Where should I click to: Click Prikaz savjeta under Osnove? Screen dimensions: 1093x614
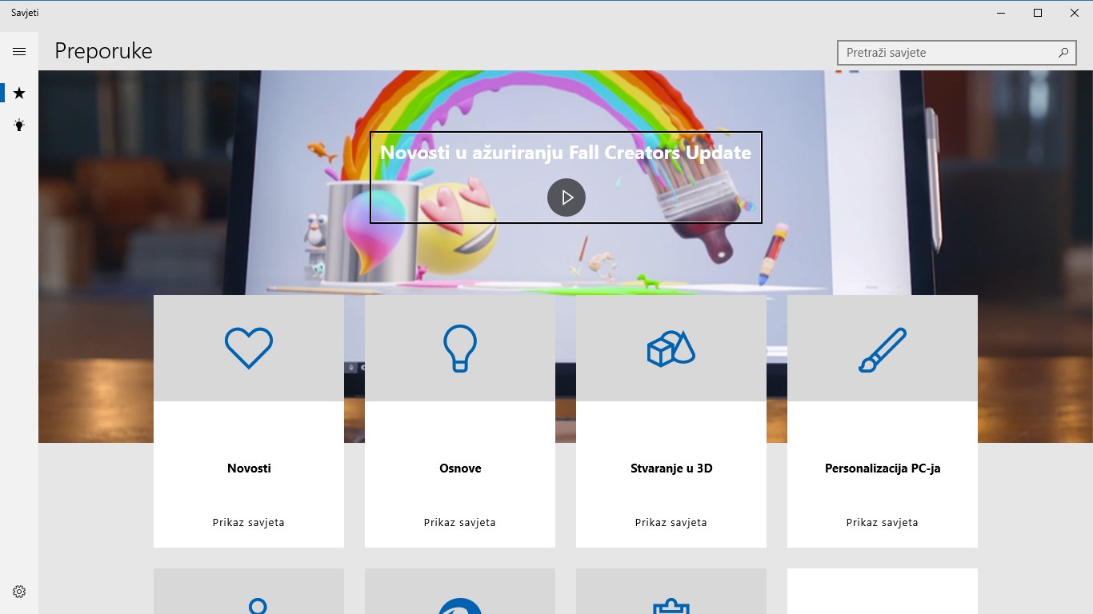[x=460, y=522]
